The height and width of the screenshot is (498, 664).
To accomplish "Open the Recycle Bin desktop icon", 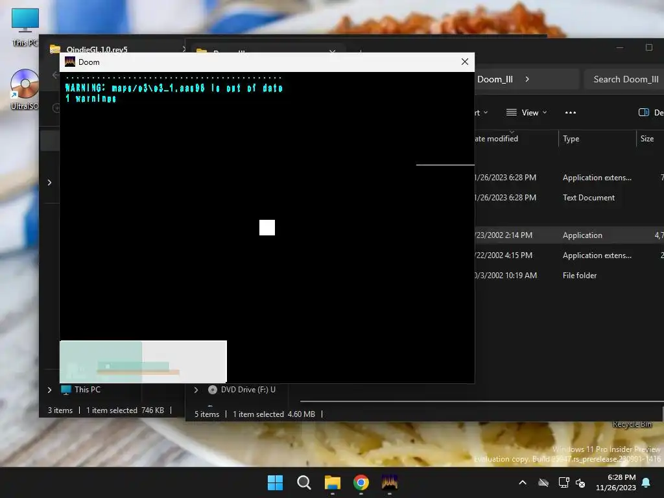I will click(632, 424).
